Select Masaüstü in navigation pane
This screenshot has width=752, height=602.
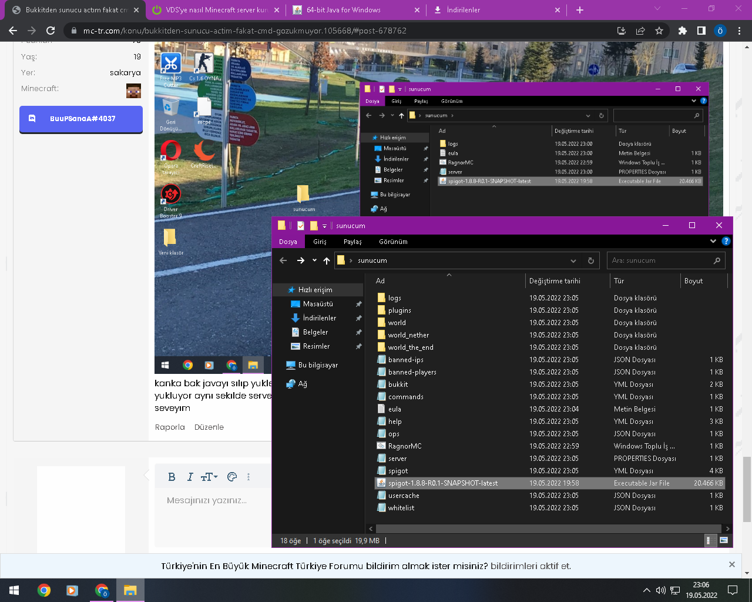[x=318, y=304]
